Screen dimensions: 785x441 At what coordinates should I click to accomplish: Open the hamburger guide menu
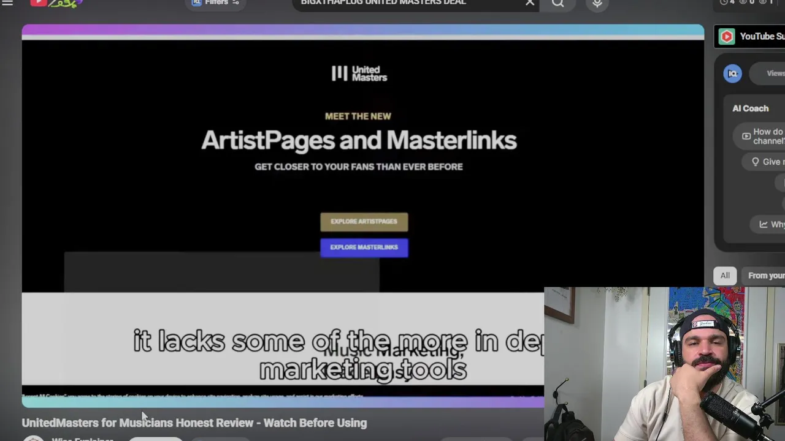[x=7, y=2]
